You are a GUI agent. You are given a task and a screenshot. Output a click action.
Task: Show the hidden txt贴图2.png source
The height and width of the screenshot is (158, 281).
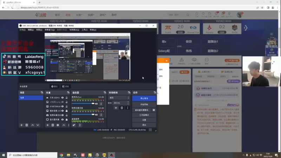[63, 102]
